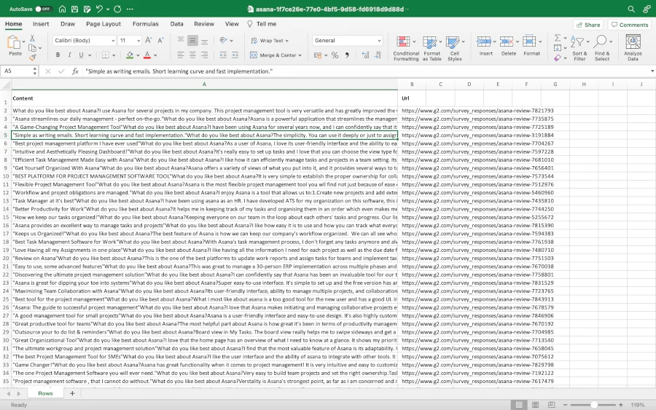
Task: Switch to the View tab
Action: 232,24
